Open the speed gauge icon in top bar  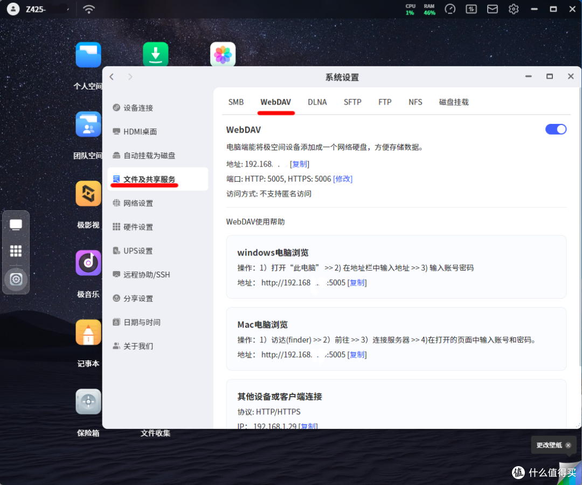pos(450,9)
